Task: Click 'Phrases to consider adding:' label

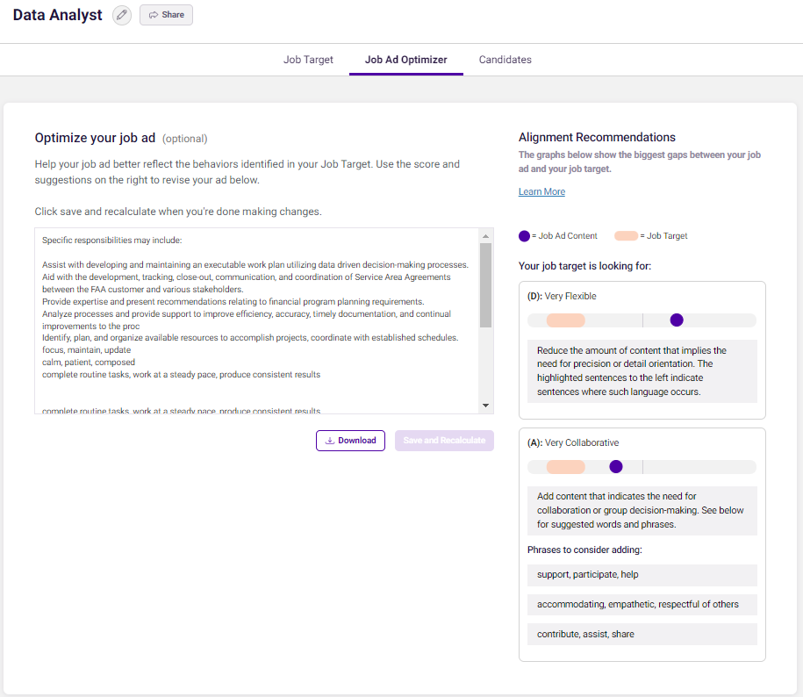Action: (584, 550)
